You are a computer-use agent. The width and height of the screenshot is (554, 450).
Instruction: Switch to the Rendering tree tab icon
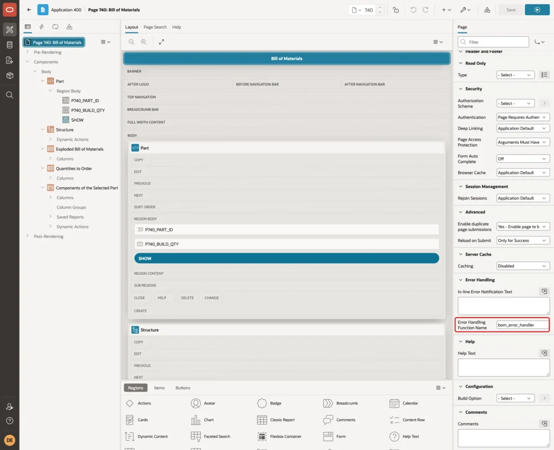click(x=28, y=27)
